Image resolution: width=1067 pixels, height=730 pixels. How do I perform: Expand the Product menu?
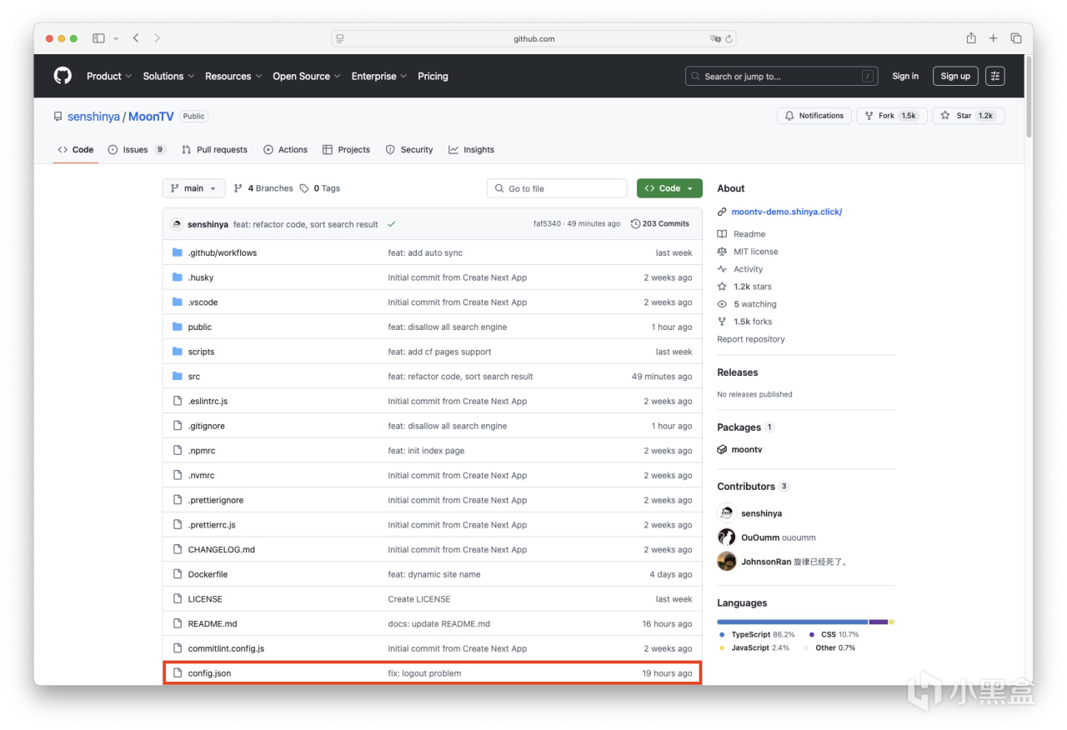point(109,76)
